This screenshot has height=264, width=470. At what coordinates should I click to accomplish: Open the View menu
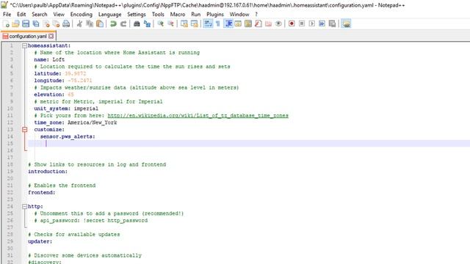[59, 14]
